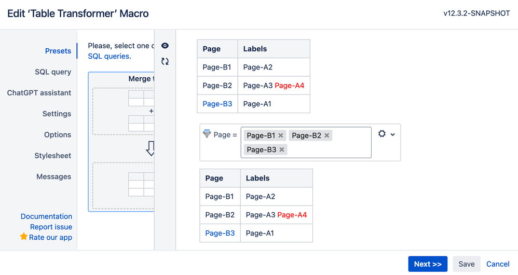Click the SQL queries hyperlink
The image size is (518, 275).
pyautogui.click(x=109, y=56)
